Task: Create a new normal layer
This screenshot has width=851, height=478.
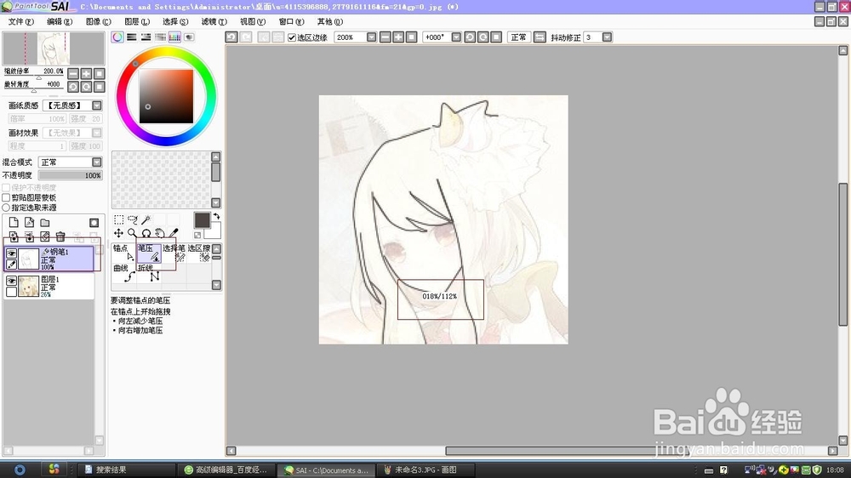Action: click(x=14, y=223)
